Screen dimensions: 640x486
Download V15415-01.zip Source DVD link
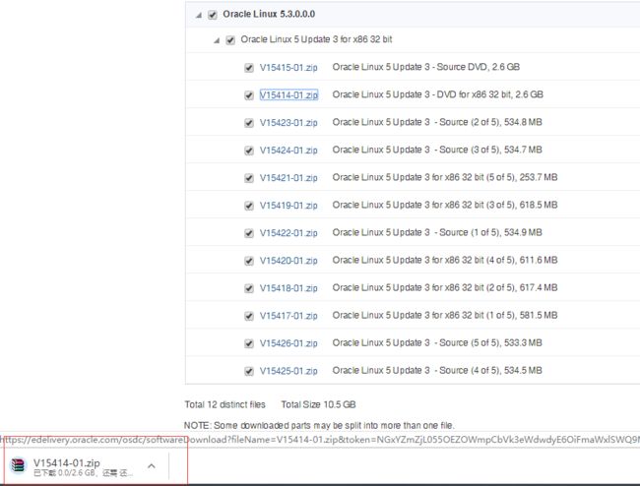coord(288,68)
